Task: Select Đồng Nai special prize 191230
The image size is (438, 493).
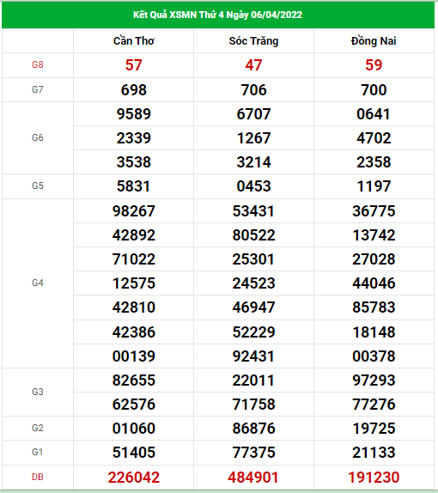Action: pos(374,478)
